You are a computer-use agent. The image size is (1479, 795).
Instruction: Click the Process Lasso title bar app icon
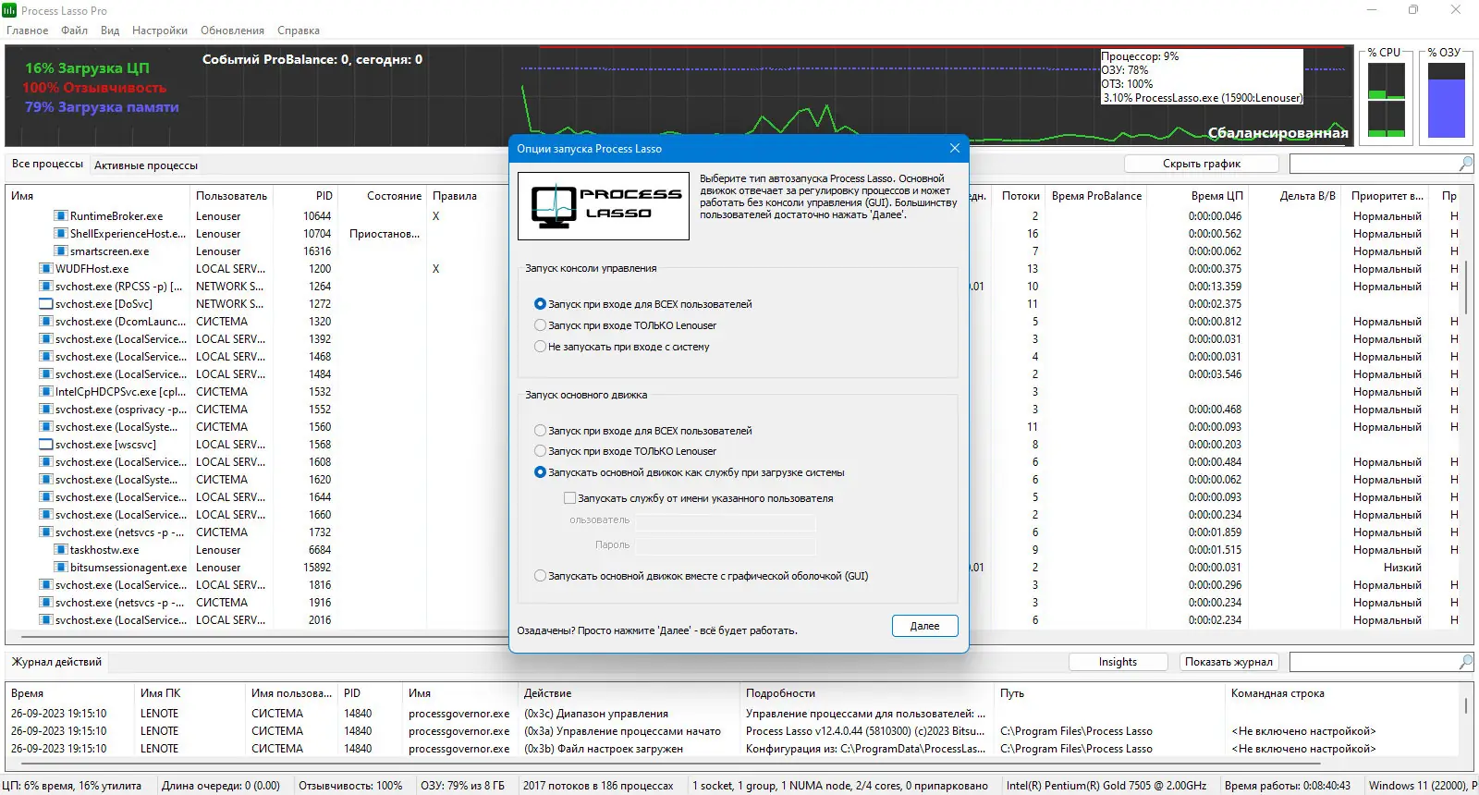[x=9, y=10]
